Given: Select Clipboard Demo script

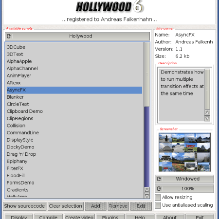Looking at the screenshot, I should (x=74, y=111).
